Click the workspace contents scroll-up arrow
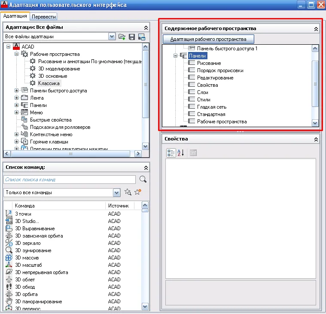 pos(315,49)
